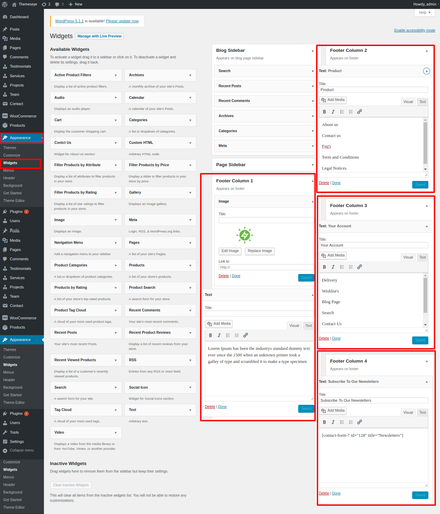440x514 pixels.
Task: Collapse the Text: Product widget with circled arrow
Action: 426,71
